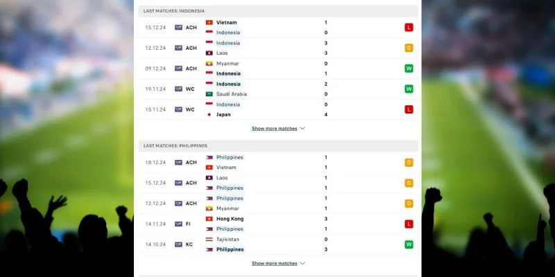Click the red L result badge for Vietnam vs Indonesia
Screen dimensions: 555x277
409,27
